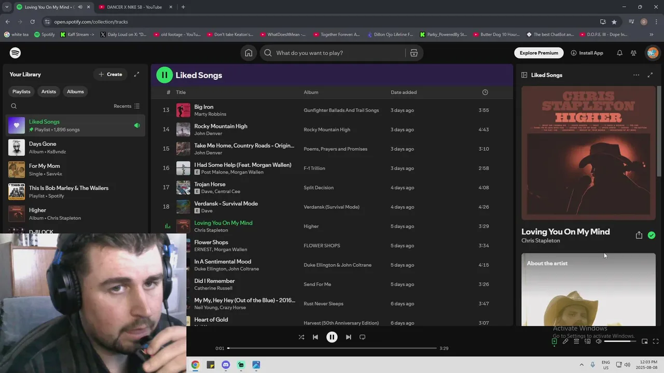This screenshot has height=373, width=664.
Task: Seek within the song progress bar
Action: coord(332,348)
